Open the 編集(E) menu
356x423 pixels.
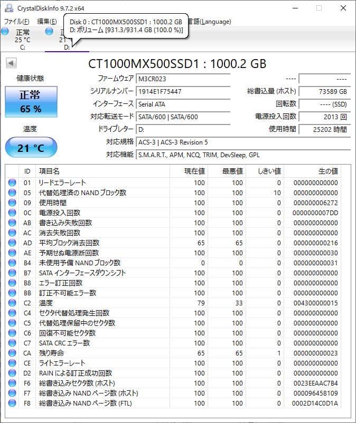point(46,22)
